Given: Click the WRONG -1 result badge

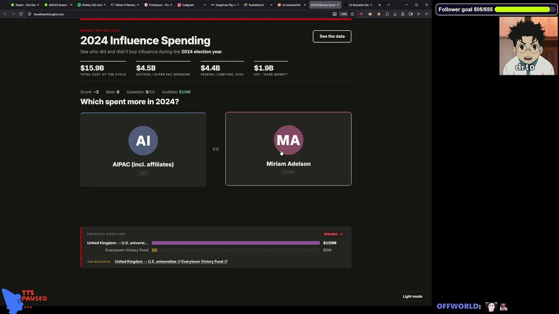Looking at the screenshot, I should pos(333,234).
